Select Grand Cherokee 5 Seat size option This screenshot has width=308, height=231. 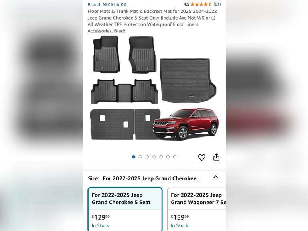[125, 209]
